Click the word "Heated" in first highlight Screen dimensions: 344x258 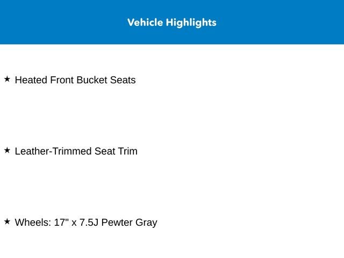coord(31,80)
